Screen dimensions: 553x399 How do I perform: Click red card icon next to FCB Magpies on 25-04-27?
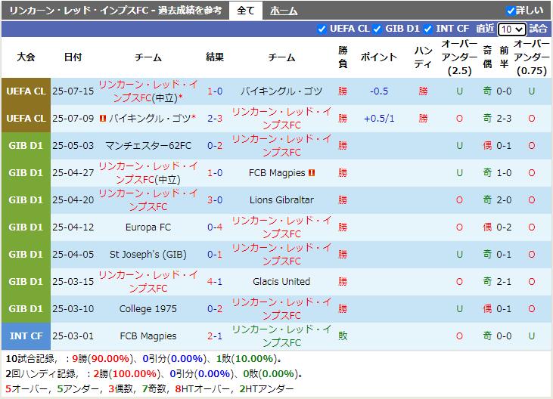[x=312, y=172]
